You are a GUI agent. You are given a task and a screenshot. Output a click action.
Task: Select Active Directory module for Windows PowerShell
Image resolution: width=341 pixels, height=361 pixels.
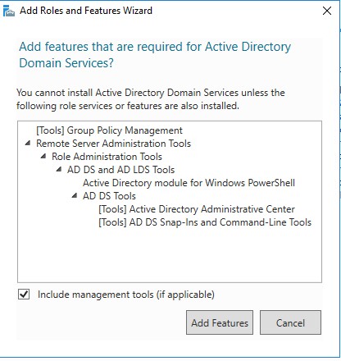189,183
